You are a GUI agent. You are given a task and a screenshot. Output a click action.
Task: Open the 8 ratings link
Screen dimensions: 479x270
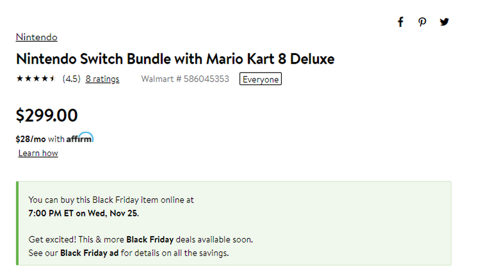click(x=102, y=79)
